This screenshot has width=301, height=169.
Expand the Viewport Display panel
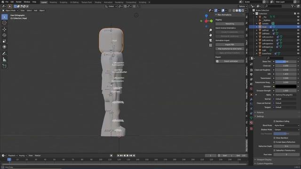pos(264,160)
